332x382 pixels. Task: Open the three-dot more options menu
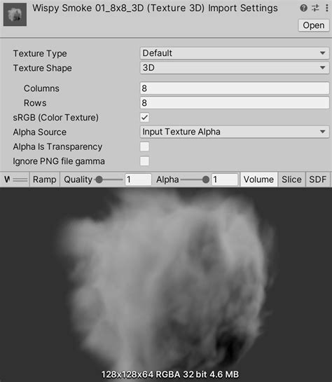tap(326, 8)
